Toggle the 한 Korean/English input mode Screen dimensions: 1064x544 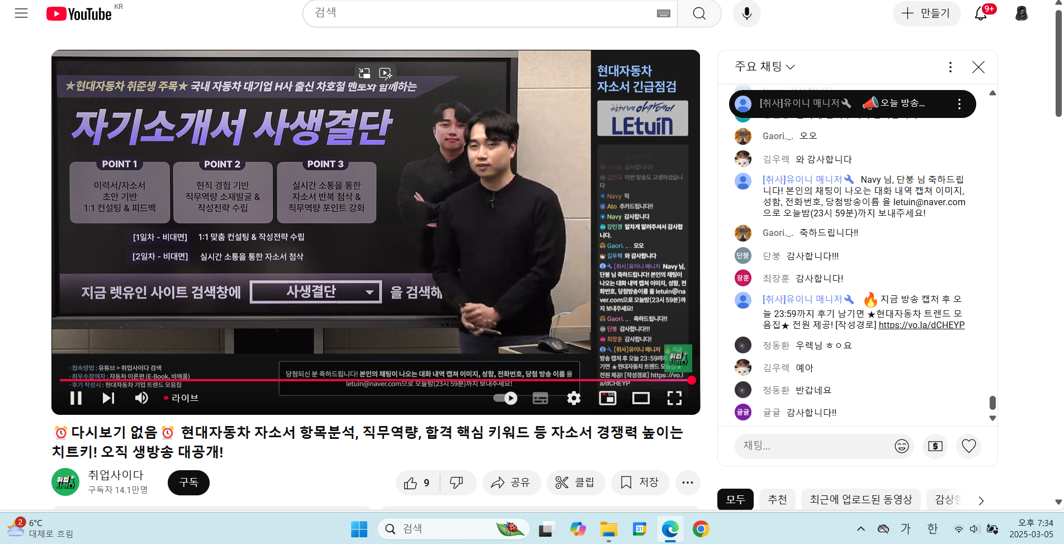(933, 529)
